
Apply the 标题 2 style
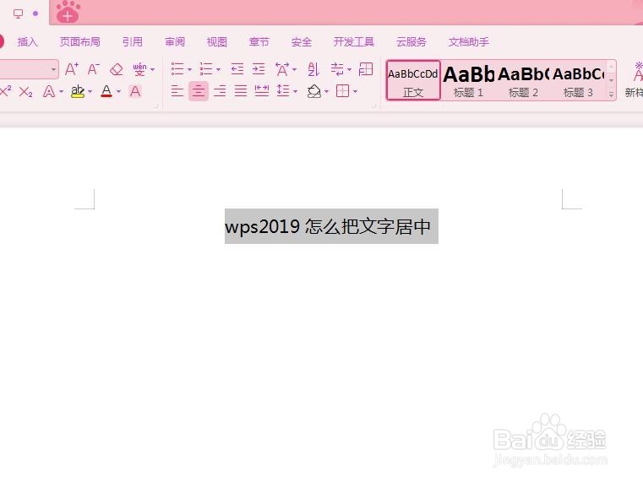(x=523, y=80)
